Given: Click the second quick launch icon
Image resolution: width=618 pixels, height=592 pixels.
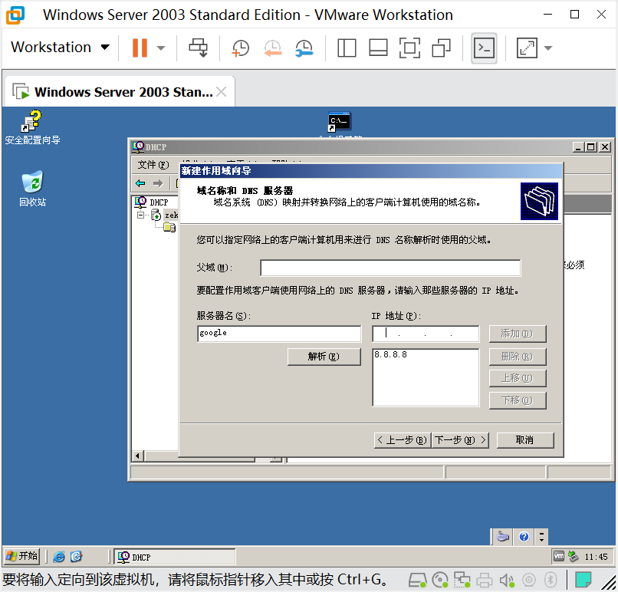Looking at the screenshot, I should 76,557.
